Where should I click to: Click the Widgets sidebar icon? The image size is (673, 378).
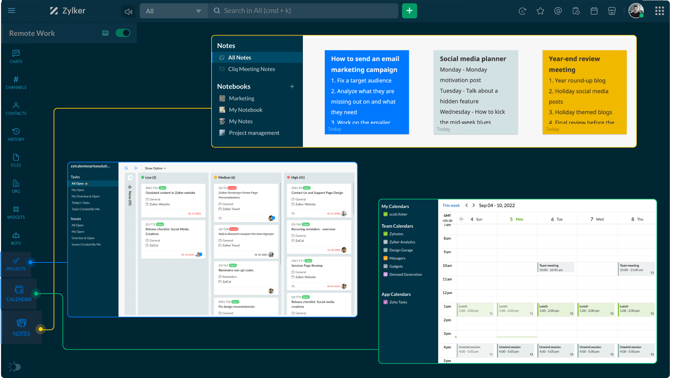coord(16,212)
